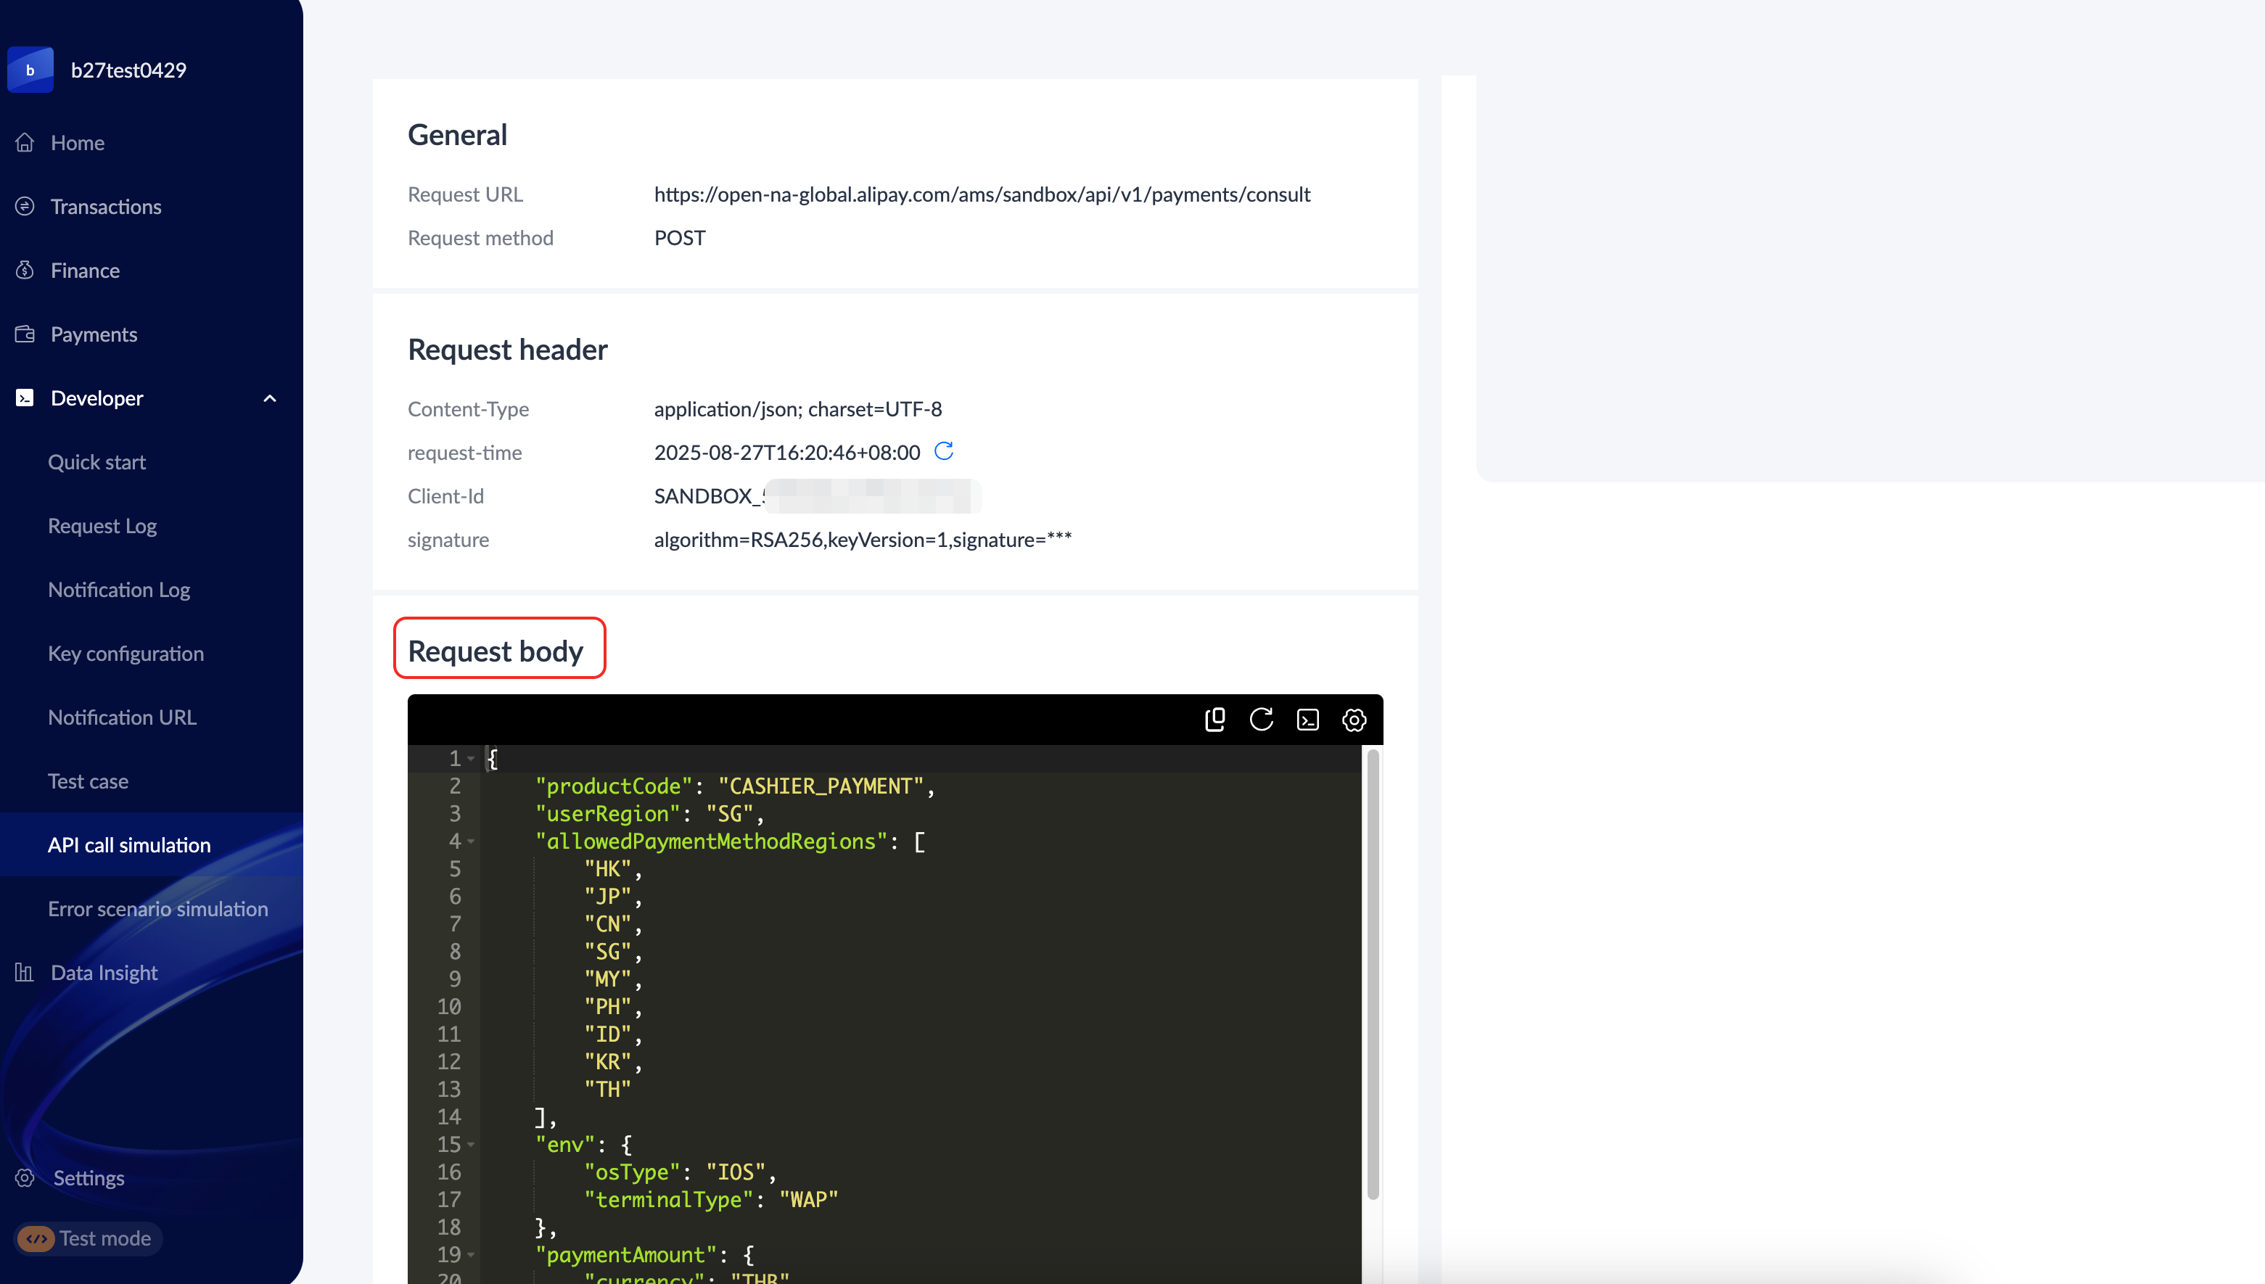Viewport: 2265px width, 1284px height.
Task: Open the Key configuration page
Action: (126, 654)
